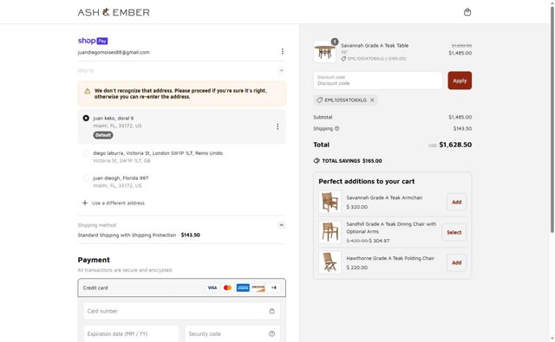Open account options menu beside email

(x=282, y=52)
